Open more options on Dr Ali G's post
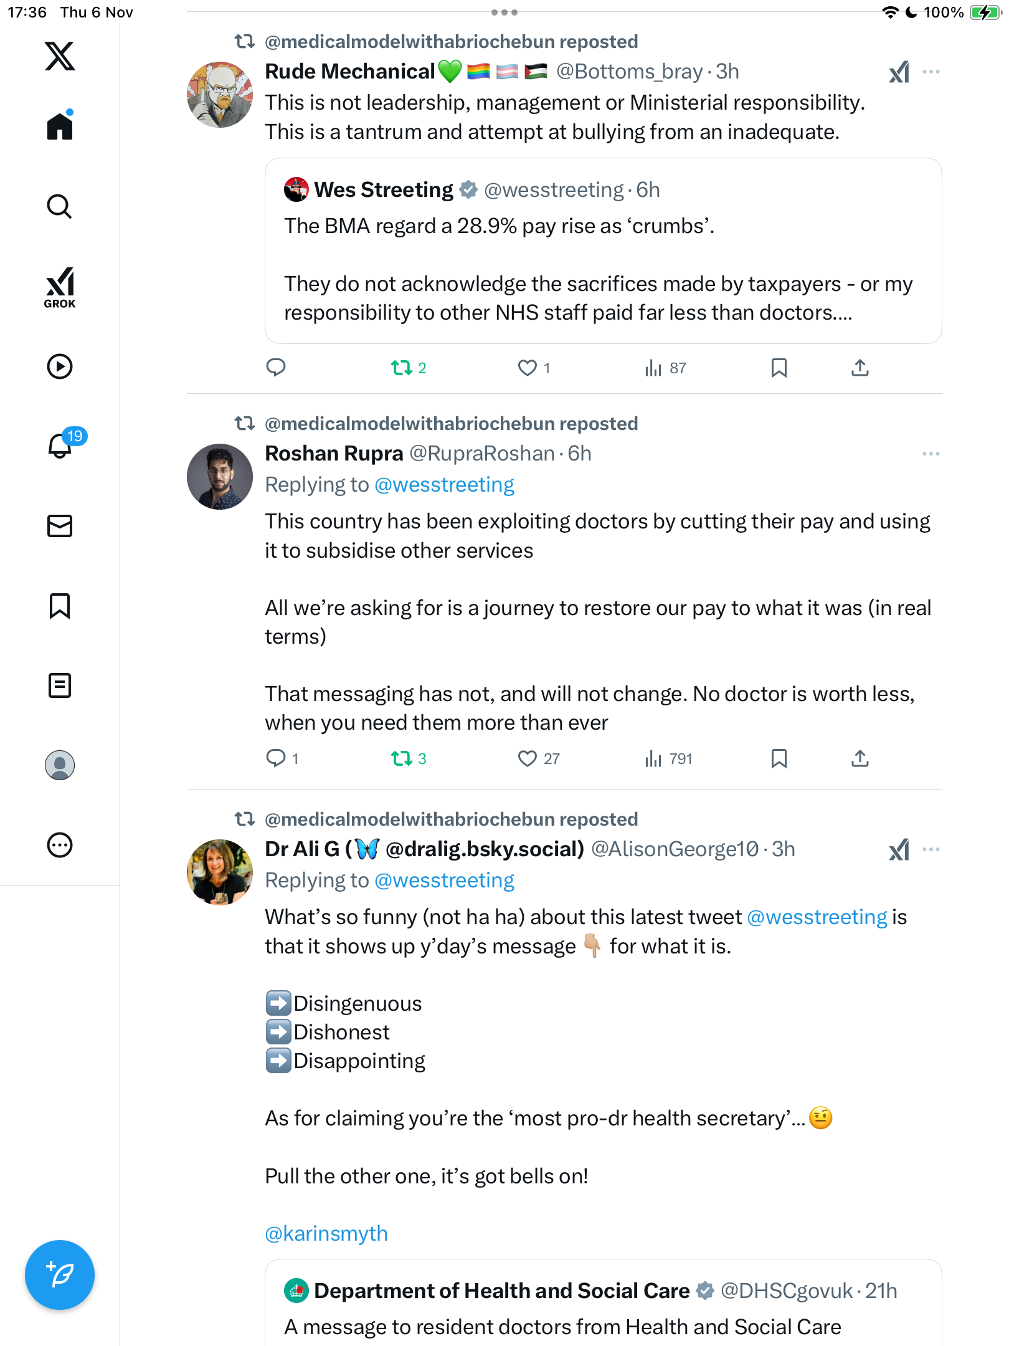The width and height of the screenshot is (1009, 1346). [931, 849]
